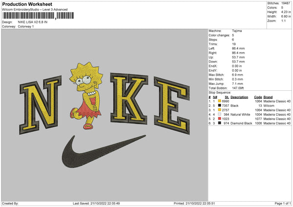
Task: Click the embroidered letter N
Action: [41, 104]
